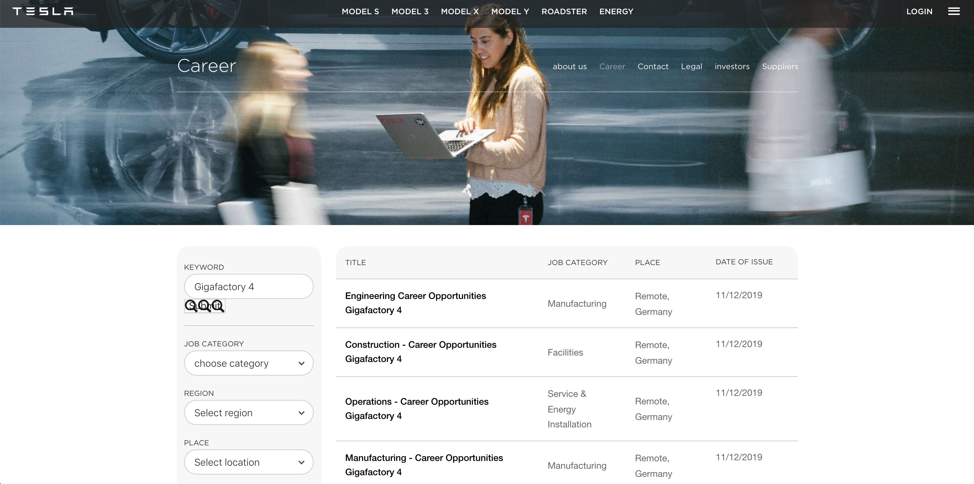974x484 pixels.
Task: Open the Select region dropdown
Action: click(x=249, y=412)
